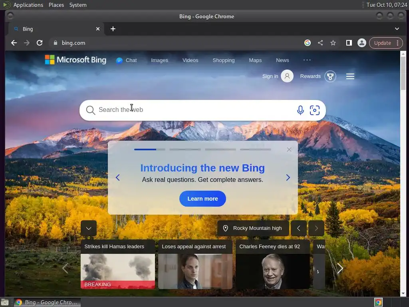Open the System menu
The width and height of the screenshot is (409, 307).
pos(78,5)
